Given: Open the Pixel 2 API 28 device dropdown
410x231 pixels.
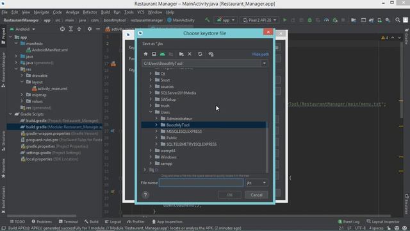Looking at the screenshot, I should click(259, 20).
